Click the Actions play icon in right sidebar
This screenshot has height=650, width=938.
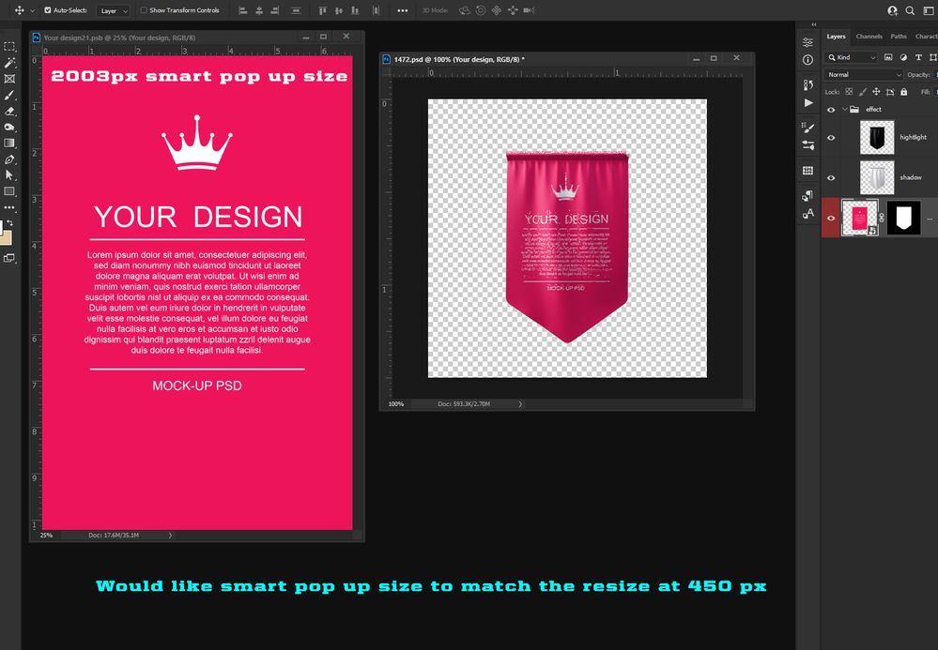[808, 102]
